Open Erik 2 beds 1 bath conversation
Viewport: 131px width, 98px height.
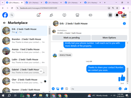click(x=24, y=31)
